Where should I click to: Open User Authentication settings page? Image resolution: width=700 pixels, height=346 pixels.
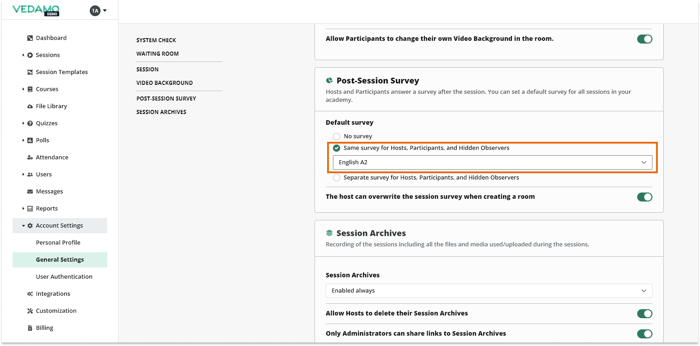[64, 277]
